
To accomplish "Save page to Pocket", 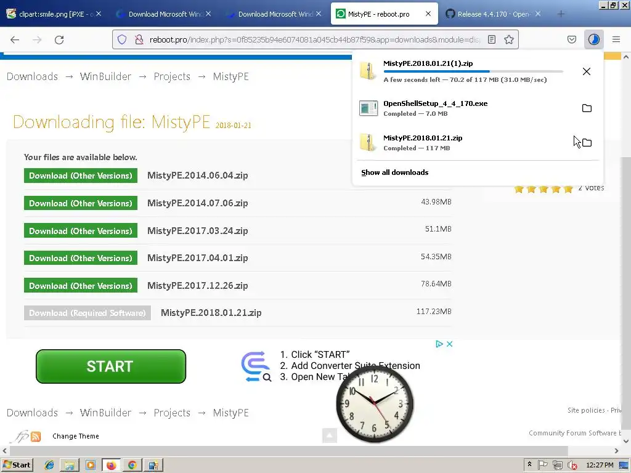I will (571, 39).
